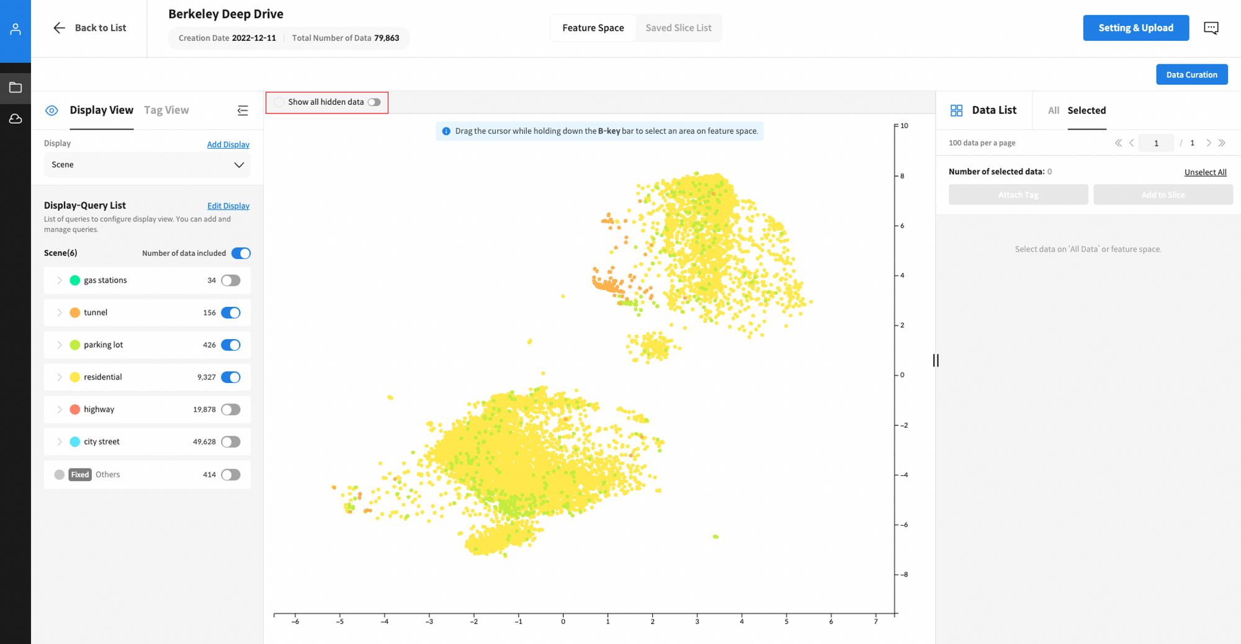Click Setting & Upload button
The width and height of the screenshot is (1241, 644).
point(1136,28)
